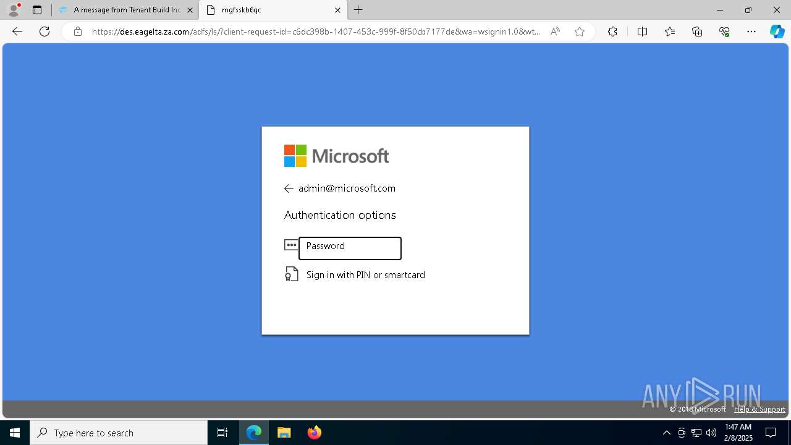The image size is (791, 445).
Task: Choose the Password authentication option
Action: tap(350, 248)
